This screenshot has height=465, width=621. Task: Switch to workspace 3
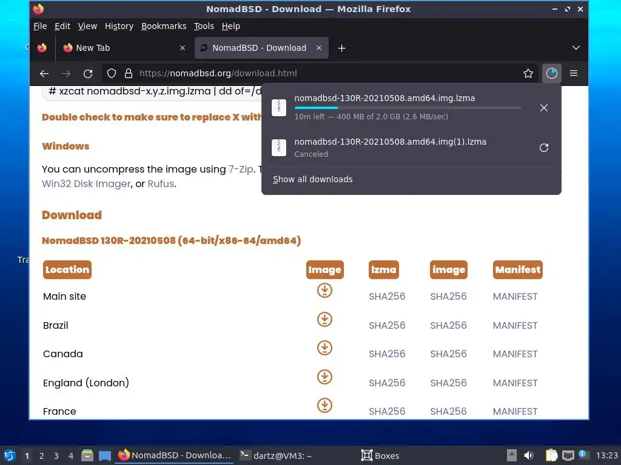56,456
